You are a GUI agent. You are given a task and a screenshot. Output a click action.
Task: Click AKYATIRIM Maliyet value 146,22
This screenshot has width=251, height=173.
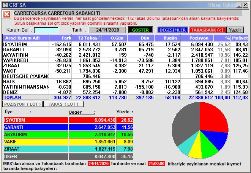[240, 55]
